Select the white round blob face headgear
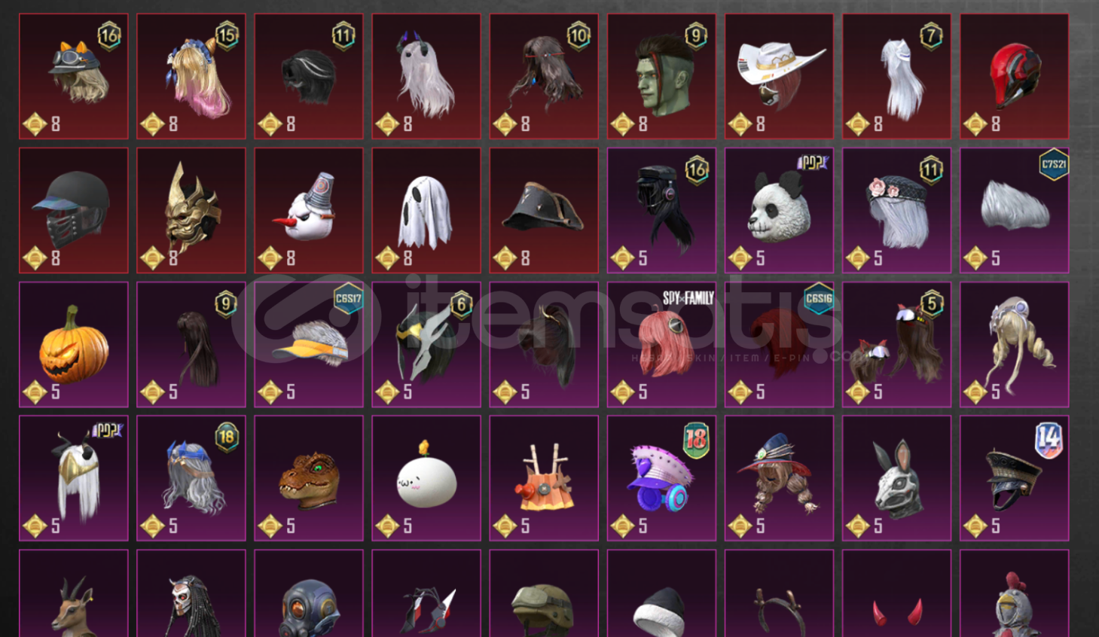The height and width of the screenshot is (637, 1099). tap(426, 478)
